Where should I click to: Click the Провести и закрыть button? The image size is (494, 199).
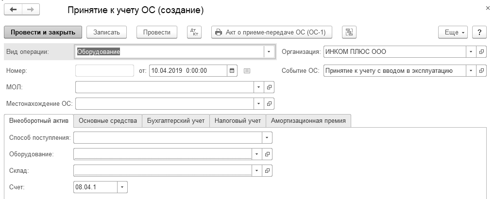43,32
